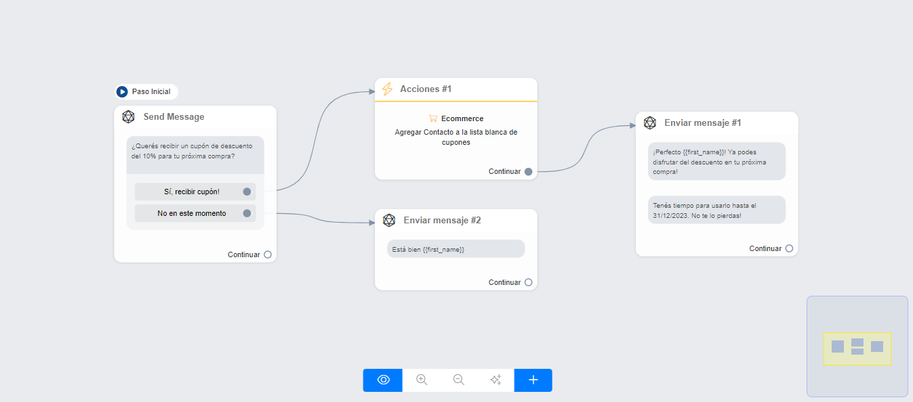913x402 pixels.
Task: Click the Enviar mensaje #2 node icon
Action: click(x=389, y=220)
